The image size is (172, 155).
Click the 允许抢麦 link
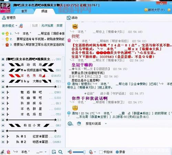pos(47,25)
